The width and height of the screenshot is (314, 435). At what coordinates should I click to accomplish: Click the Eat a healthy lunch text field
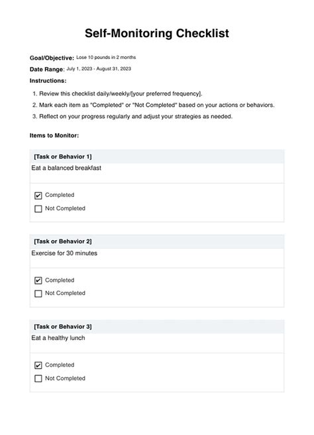click(x=157, y=343)
